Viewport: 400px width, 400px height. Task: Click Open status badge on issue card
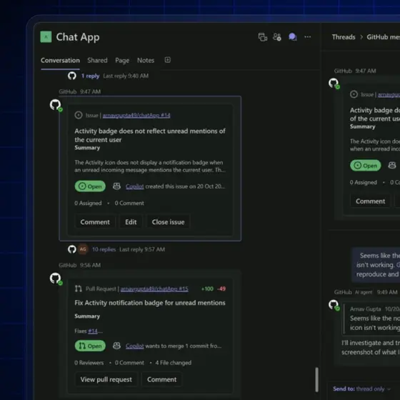coord(90,186)
